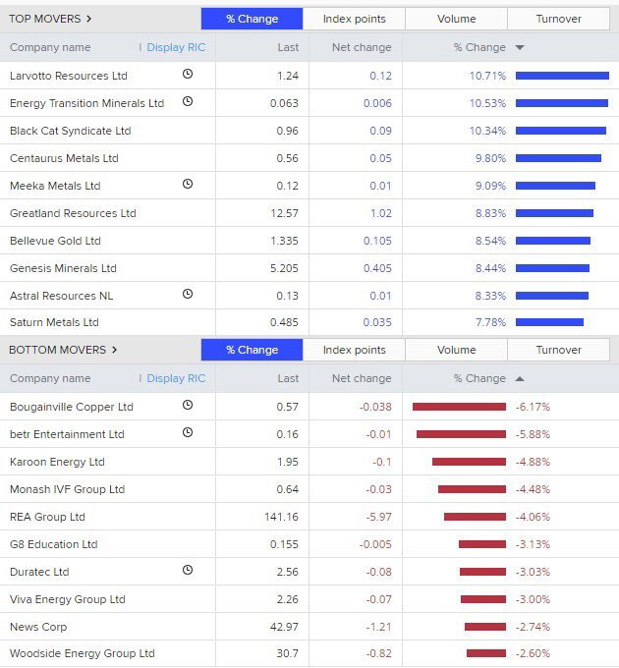Screen dimensions: 619x668
Task: Sort Top Movers by Net change header
Action: [x=362, y=47]
